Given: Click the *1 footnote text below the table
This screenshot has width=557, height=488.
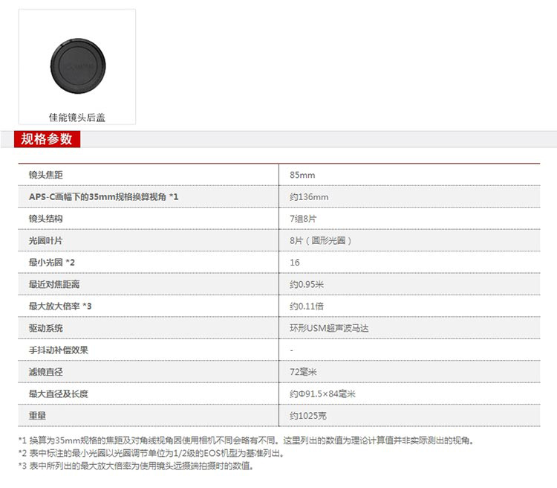Looking at the screenshot, I should point(245,440).
